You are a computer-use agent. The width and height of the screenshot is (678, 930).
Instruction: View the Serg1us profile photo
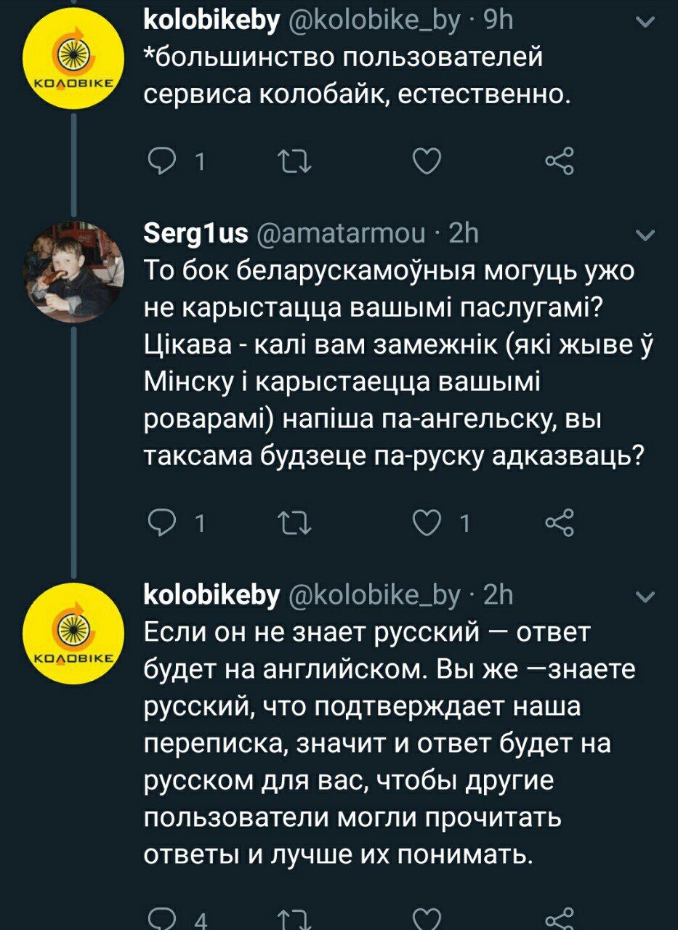pyautogui.click(x=75, y=272)
